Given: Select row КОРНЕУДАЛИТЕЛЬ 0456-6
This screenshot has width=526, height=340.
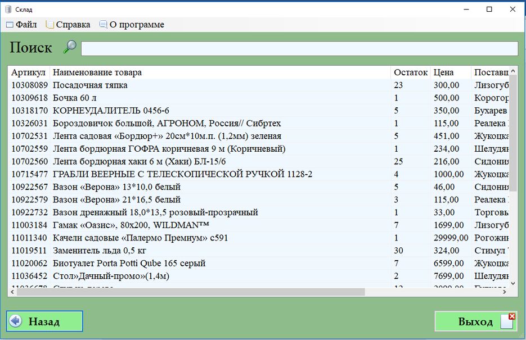Looking at the screenshot, I should (258, 111).
